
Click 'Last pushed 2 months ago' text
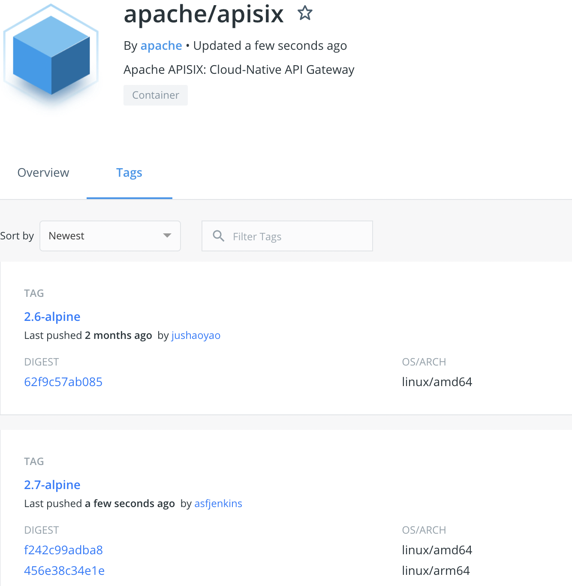[x=88, y=335]
